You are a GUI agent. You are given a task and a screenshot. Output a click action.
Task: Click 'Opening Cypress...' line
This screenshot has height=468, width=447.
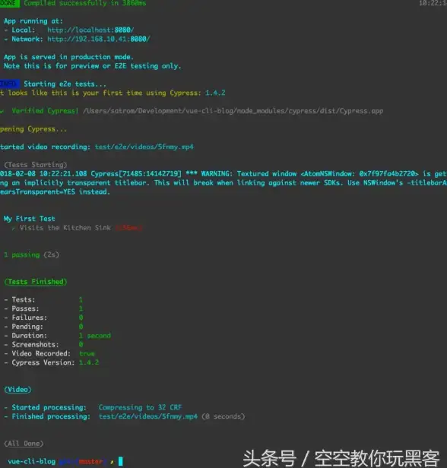click(x=33, y=129)
